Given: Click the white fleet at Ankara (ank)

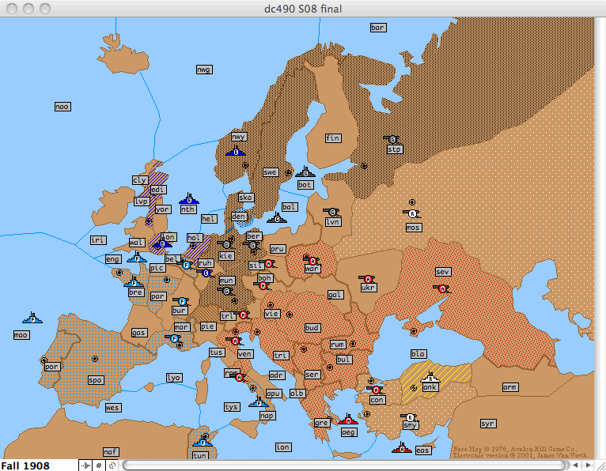Looking at the screenshot, I should coord(430,378).
